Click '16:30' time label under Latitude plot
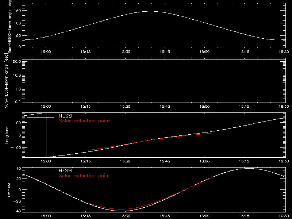 click(284, 216)
